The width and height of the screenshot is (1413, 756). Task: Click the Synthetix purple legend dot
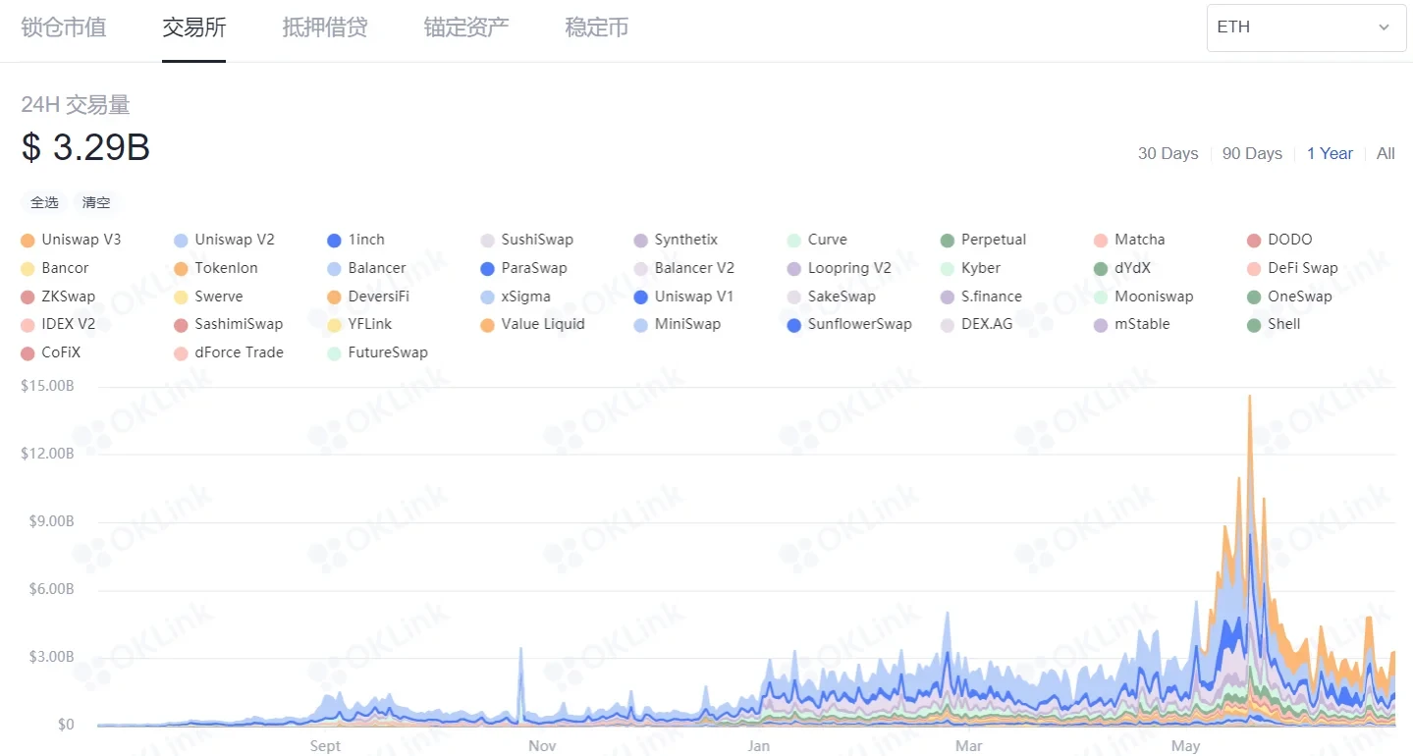(x=640, y=240)
